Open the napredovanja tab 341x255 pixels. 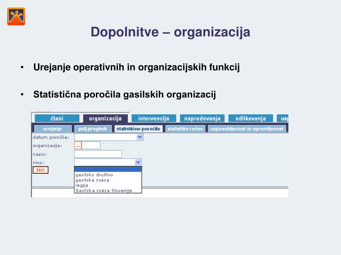[202, 119]
